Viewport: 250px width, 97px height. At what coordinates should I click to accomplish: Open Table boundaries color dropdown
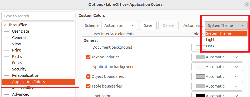[x=217, y=86]
